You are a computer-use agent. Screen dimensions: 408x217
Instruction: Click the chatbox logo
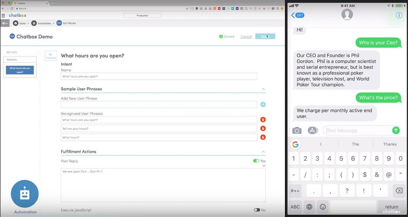[x=18, y=15]
